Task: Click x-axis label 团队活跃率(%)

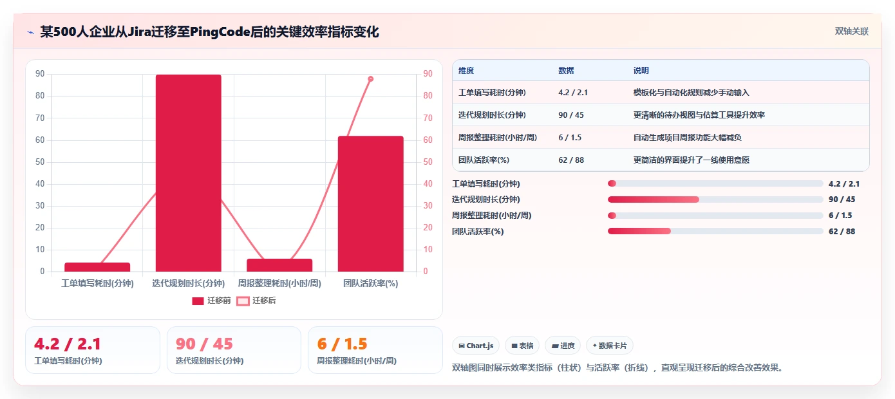Action: (371, 283)
